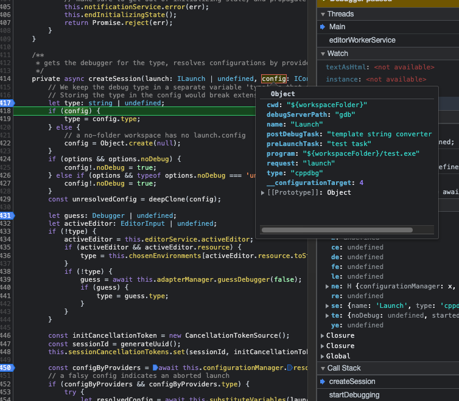
Task: Click the postDebugTask property in tooltip
Action: click(x=349, y=134)
